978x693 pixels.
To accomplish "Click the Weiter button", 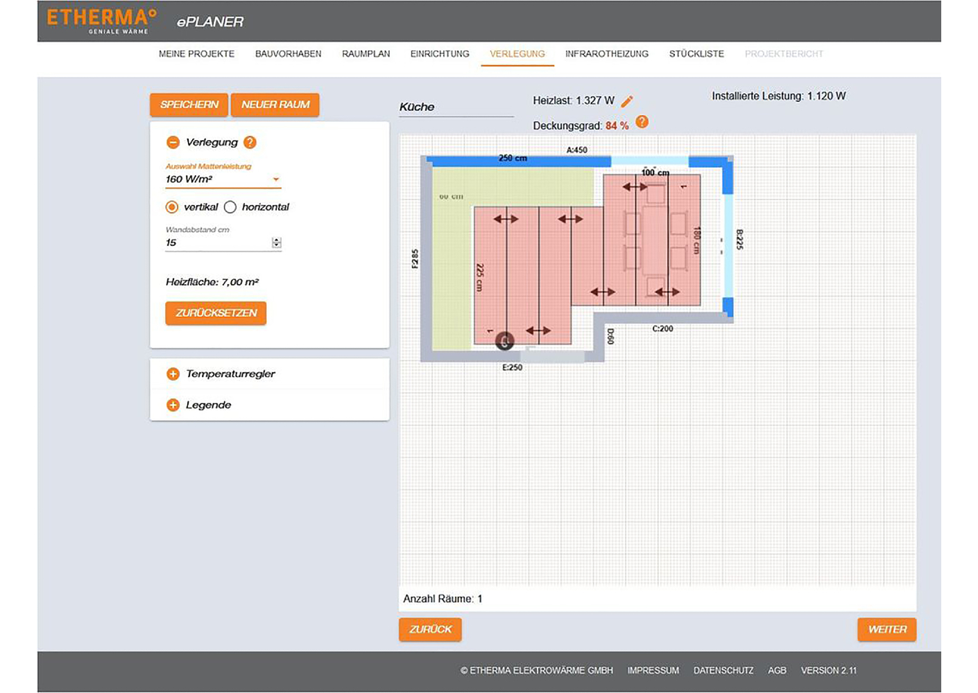I will pyautogui.click(x=886, y=629).
